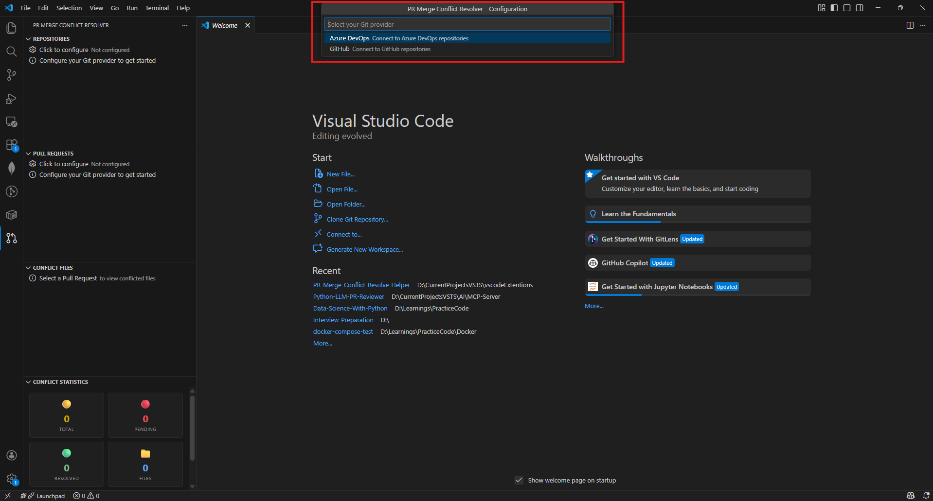Click Clone Git Repository link
The height and width of the screenshot is (501, 933).
(357, 219)
